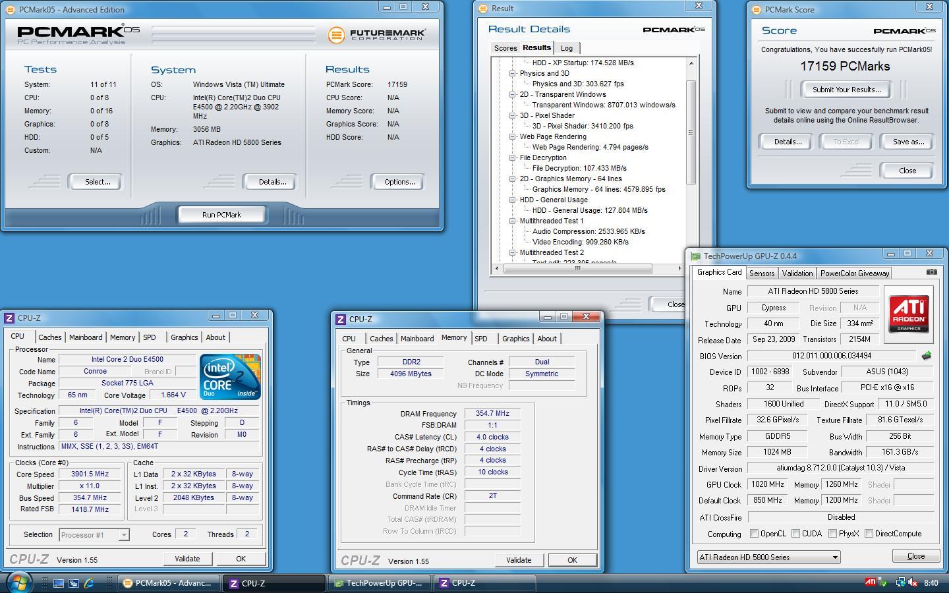
Task: Collapse the 2D - Graphics Memory - 64 lines node
Action: tap(513, 179)
